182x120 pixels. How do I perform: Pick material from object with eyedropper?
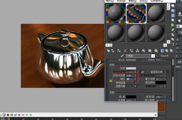122,56
